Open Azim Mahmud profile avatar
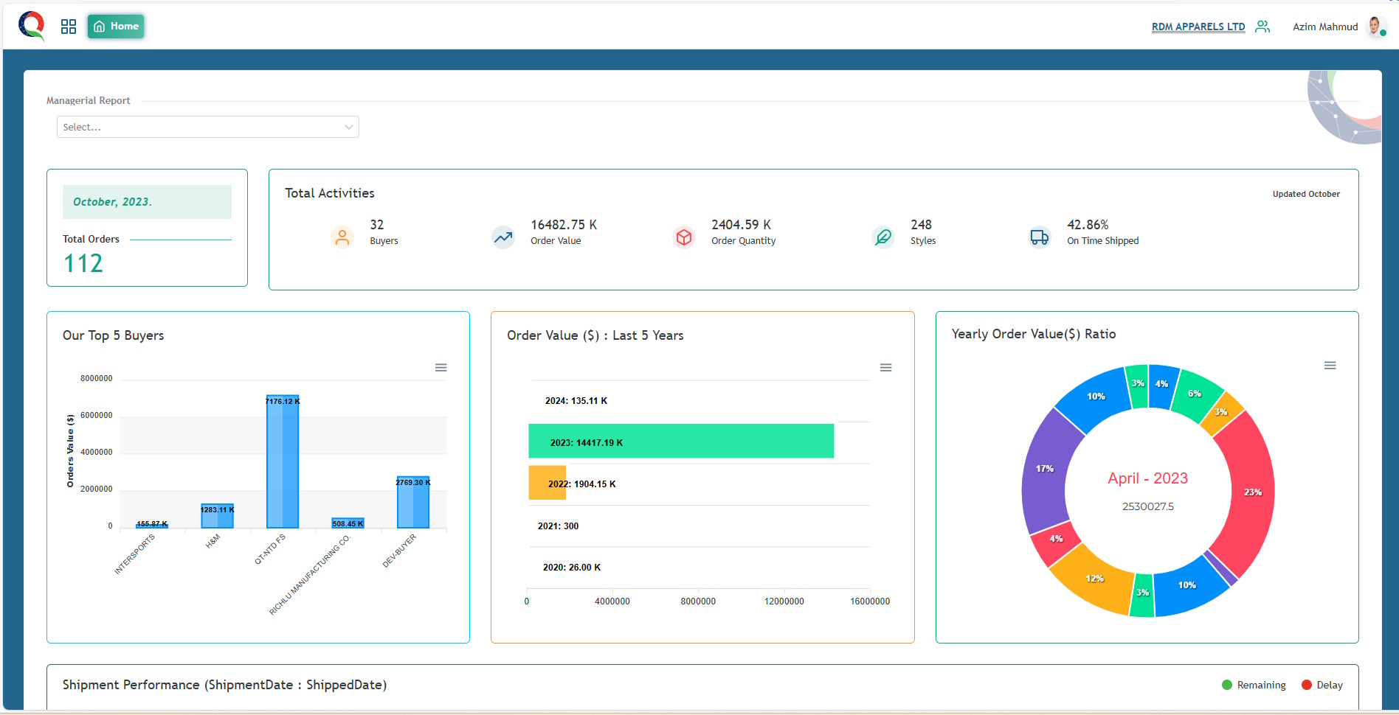The height and width of the screenshot is (715, 1399). 1375,27
